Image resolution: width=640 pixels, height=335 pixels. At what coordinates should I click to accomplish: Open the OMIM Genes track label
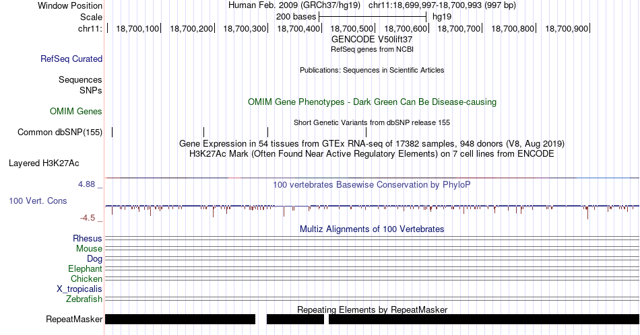tap(76, 111)
